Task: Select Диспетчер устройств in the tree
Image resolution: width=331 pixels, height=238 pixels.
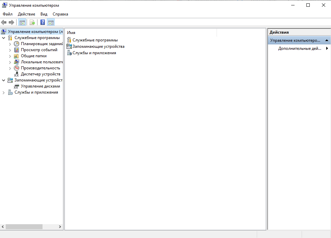Action: click(40, 74)
